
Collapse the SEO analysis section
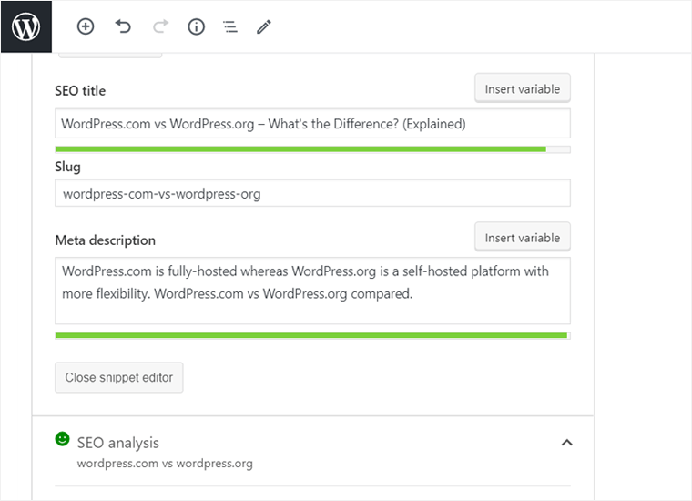566,443
